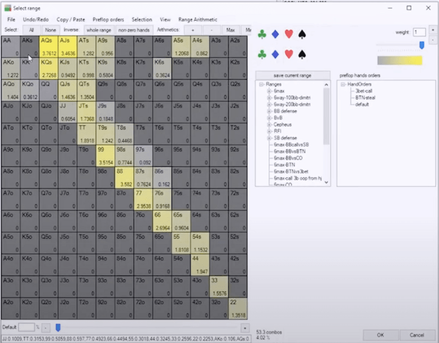
Task: Select the second-row red heart suit icon
Action: point(289,54)
